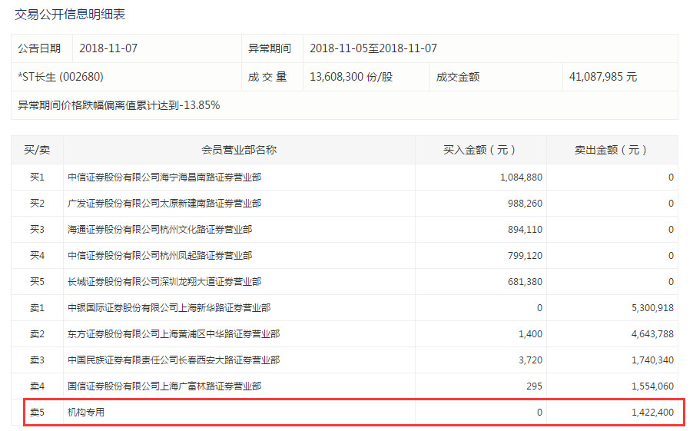This screenshot has height=431, width=693.
Task: Click 中国民族证券长春西安大路证券营业部 name
Action: point(174,360)
